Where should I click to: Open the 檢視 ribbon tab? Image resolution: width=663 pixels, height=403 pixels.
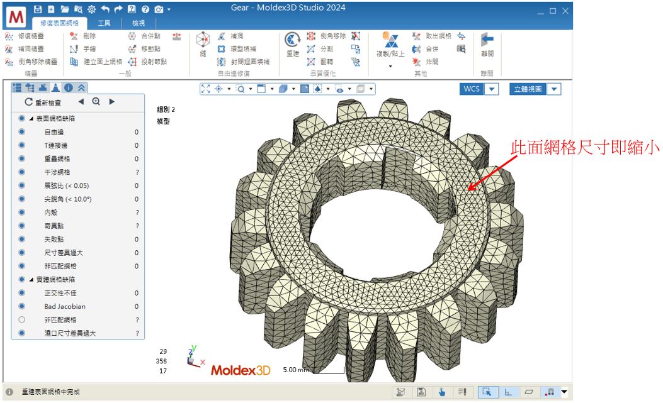click(139, 23)
